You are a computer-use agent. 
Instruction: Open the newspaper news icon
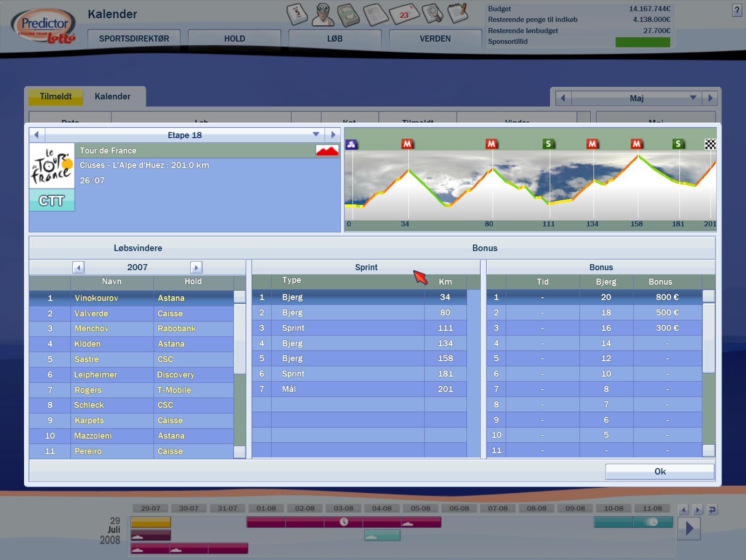[375, 14]
